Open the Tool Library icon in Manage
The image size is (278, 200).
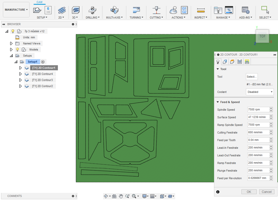[x=218, y=10]
